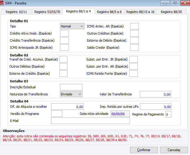
Task: Focus the Estorno de Débito (Espécie) field
Action: click(134, 40)
